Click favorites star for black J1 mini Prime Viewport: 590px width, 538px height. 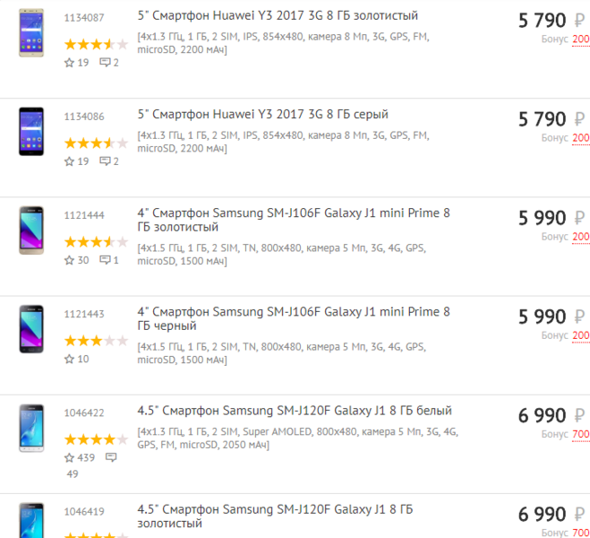(x=69, y=359)
